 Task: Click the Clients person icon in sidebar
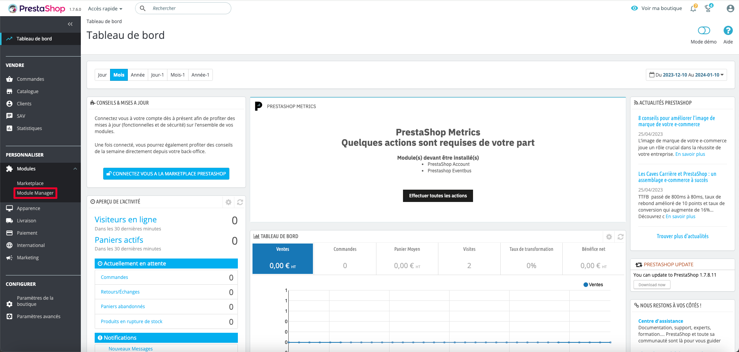[x=10, y=103]
